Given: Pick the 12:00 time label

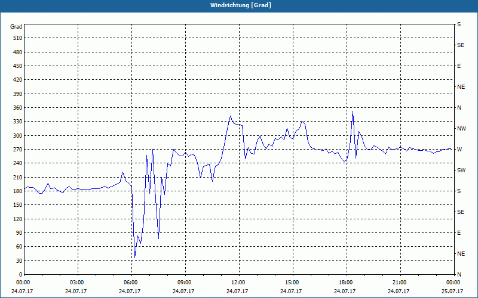Looking at the screenshot, I should coord(237,283).
